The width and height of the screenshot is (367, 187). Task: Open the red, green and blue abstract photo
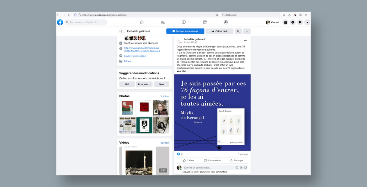128,108
